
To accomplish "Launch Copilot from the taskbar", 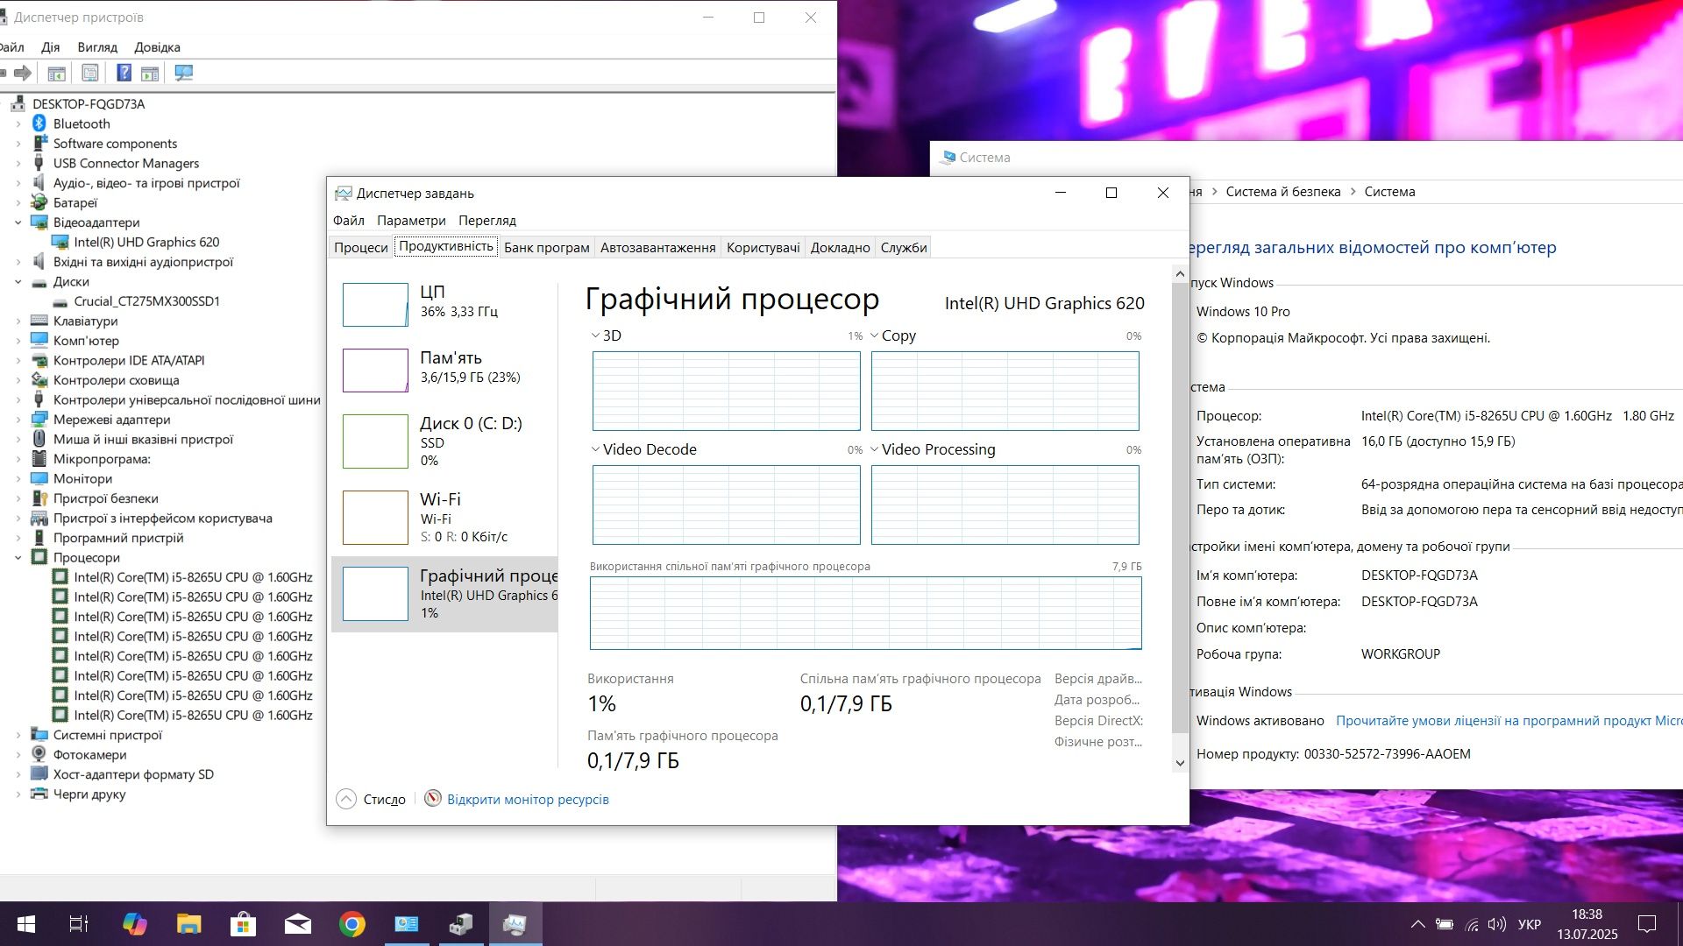I will [134, 924].
